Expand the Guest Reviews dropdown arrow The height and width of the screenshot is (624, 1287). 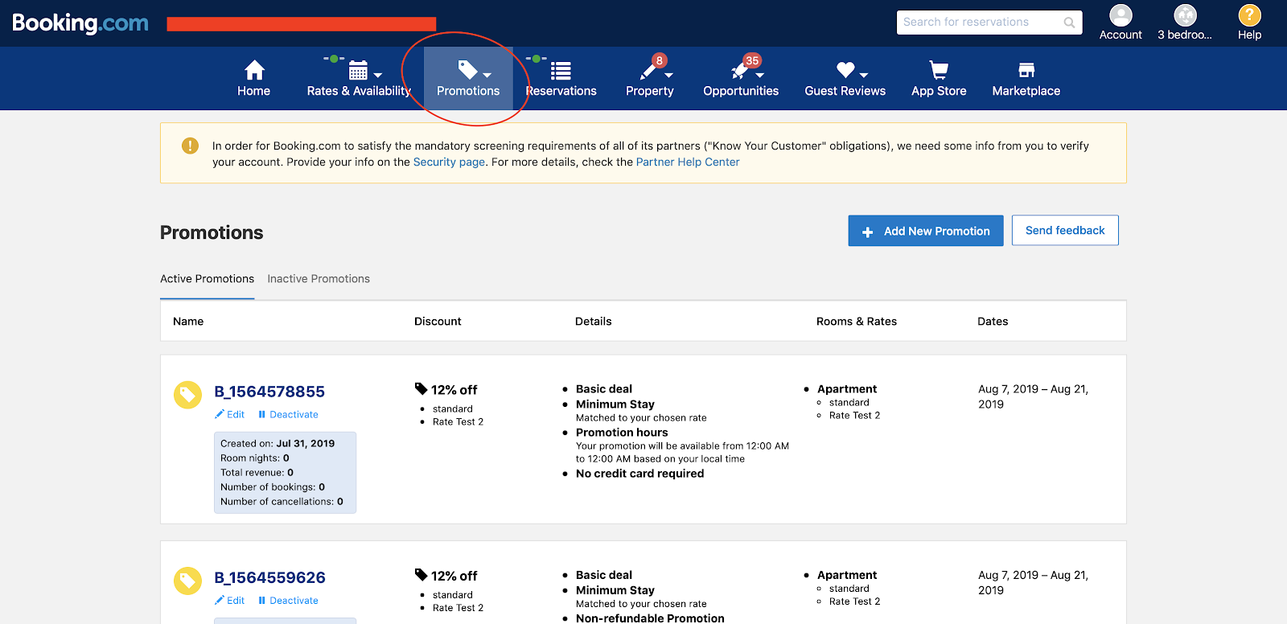coord(864,76)
